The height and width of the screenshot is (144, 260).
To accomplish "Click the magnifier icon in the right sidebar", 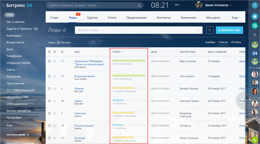I will point(255,35).
